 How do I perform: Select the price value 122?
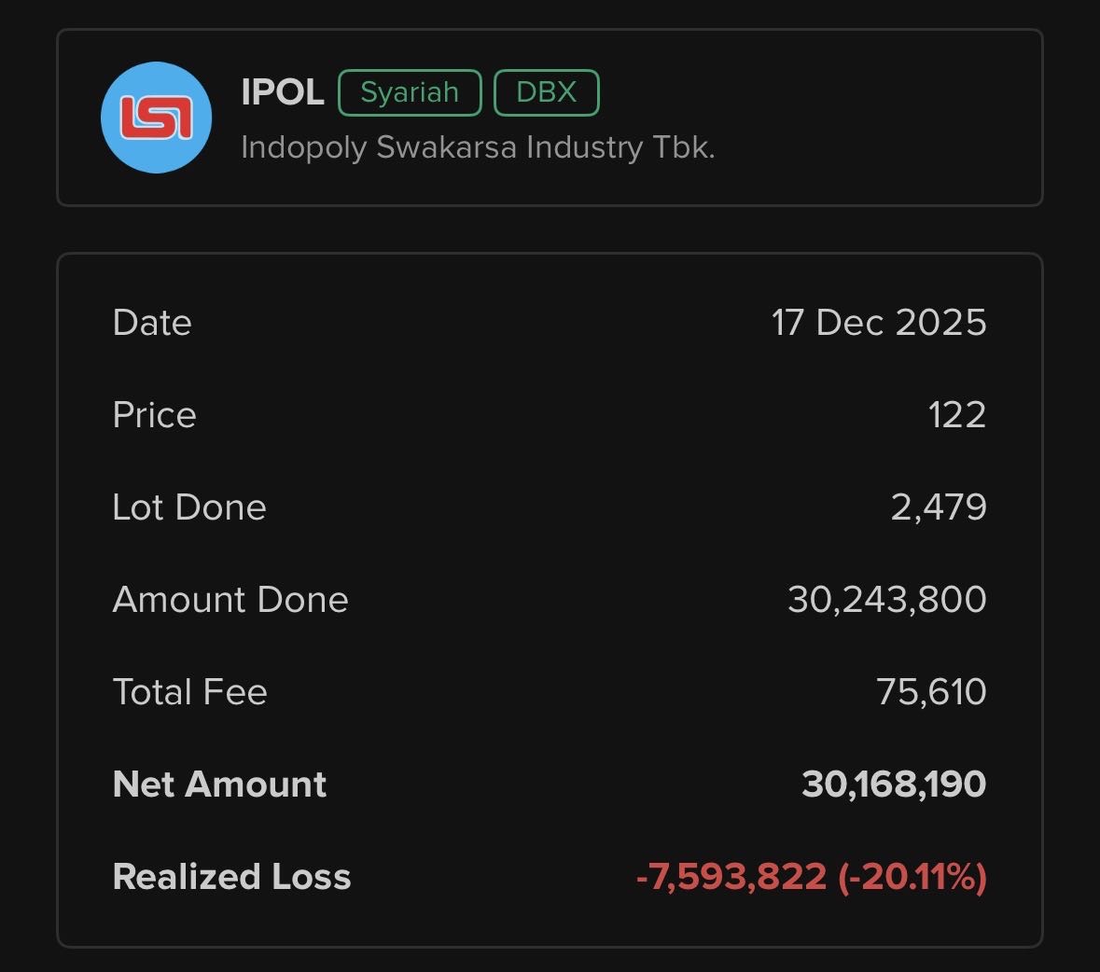point(956,415)
